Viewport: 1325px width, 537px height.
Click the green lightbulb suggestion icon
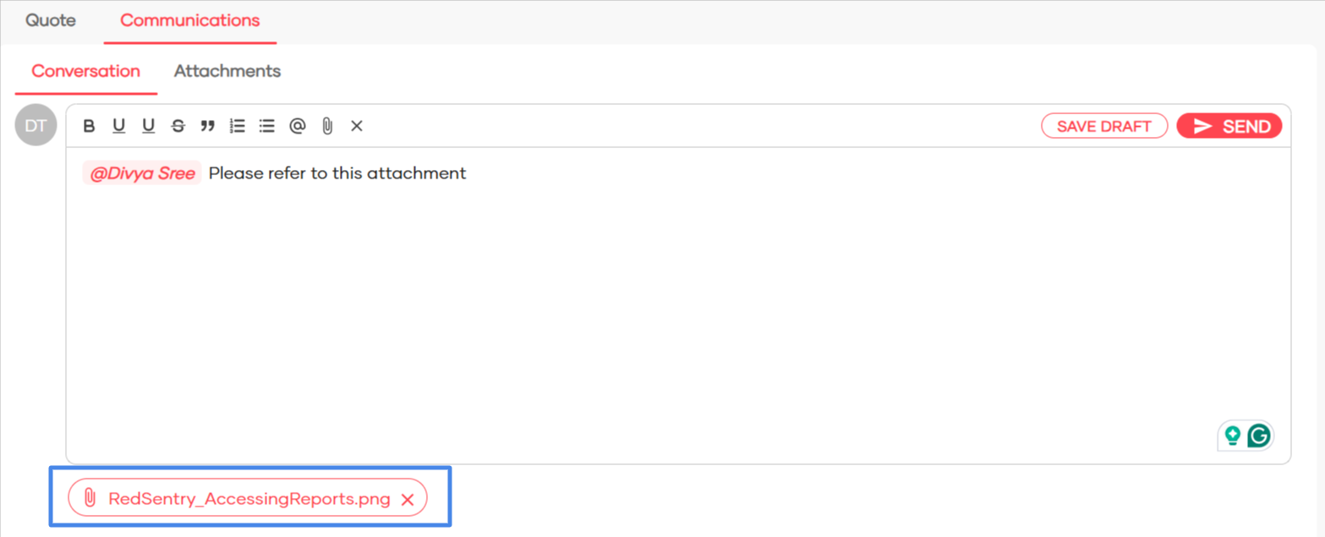point(1233,436)
